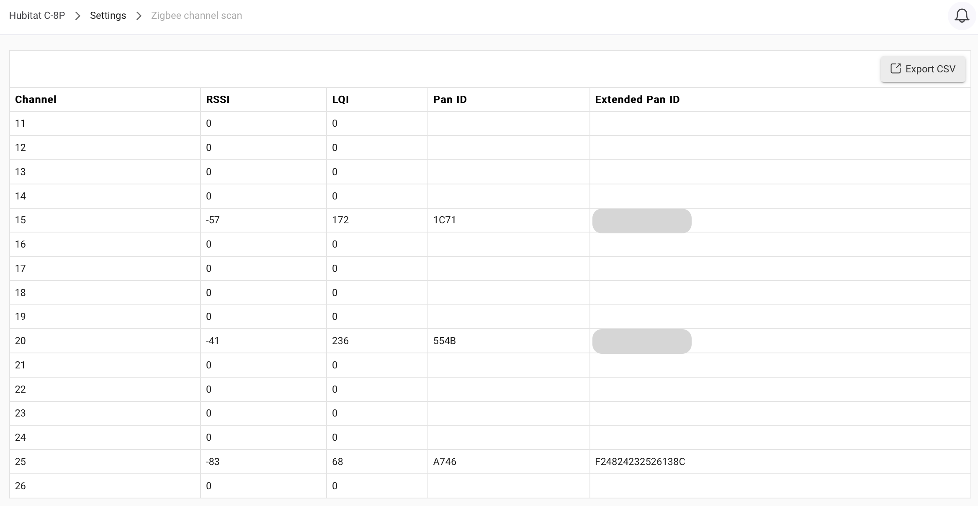Viewport: 978px width, 506px height.
Task: Click the Extended Pan ID column header
Action: pos(637,100)
